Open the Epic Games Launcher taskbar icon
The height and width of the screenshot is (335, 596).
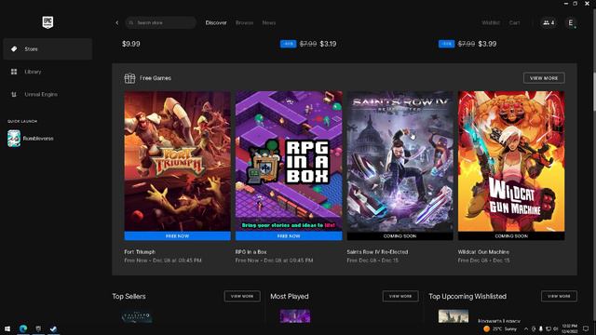[x=38, y=328]
